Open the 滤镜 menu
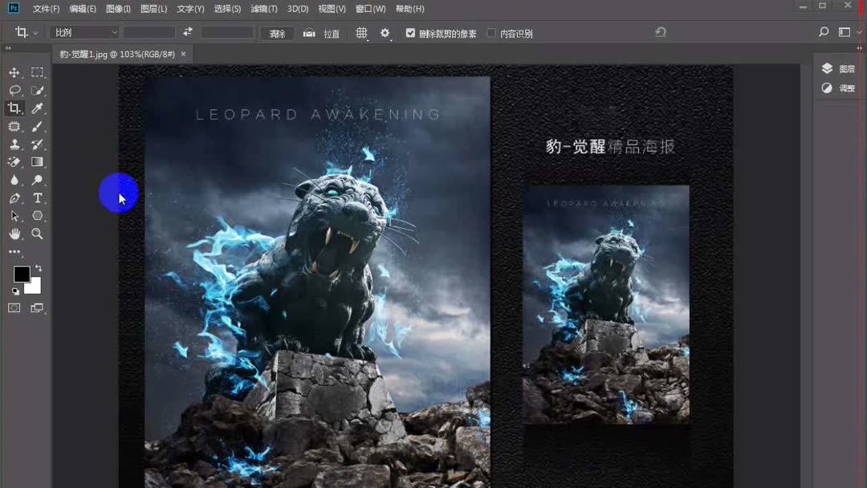 tap(264, 9)
